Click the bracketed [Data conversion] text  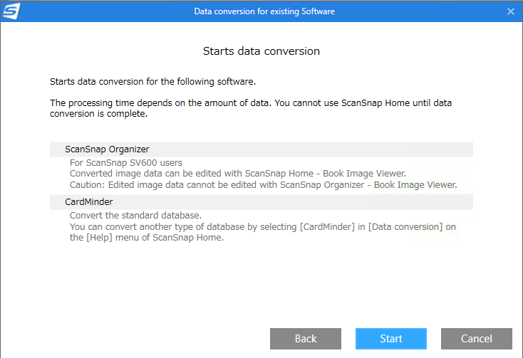(x=392, y=227)
